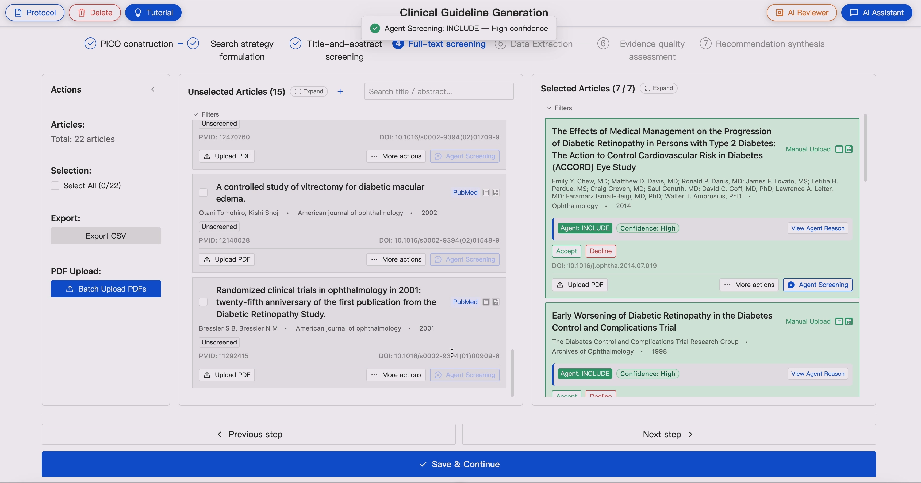Click the plus icon to add an article

(340, 91)
